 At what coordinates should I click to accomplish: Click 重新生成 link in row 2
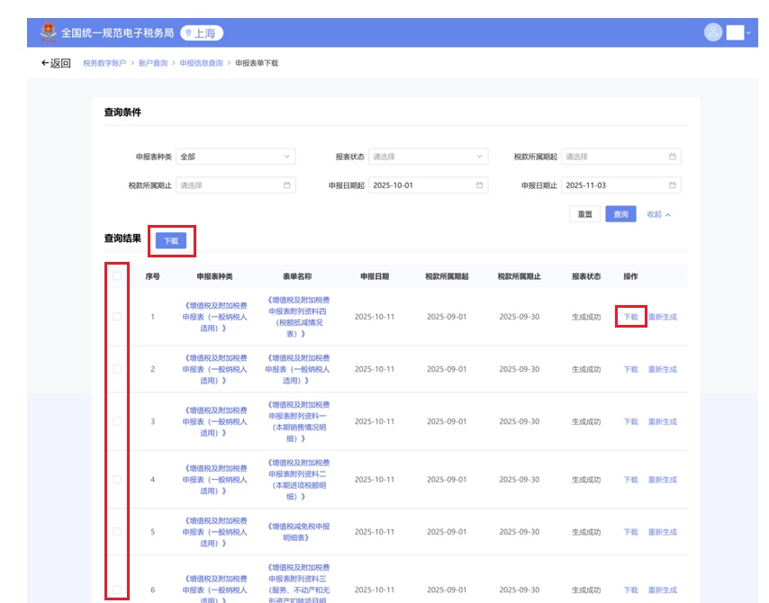point(662,370)
